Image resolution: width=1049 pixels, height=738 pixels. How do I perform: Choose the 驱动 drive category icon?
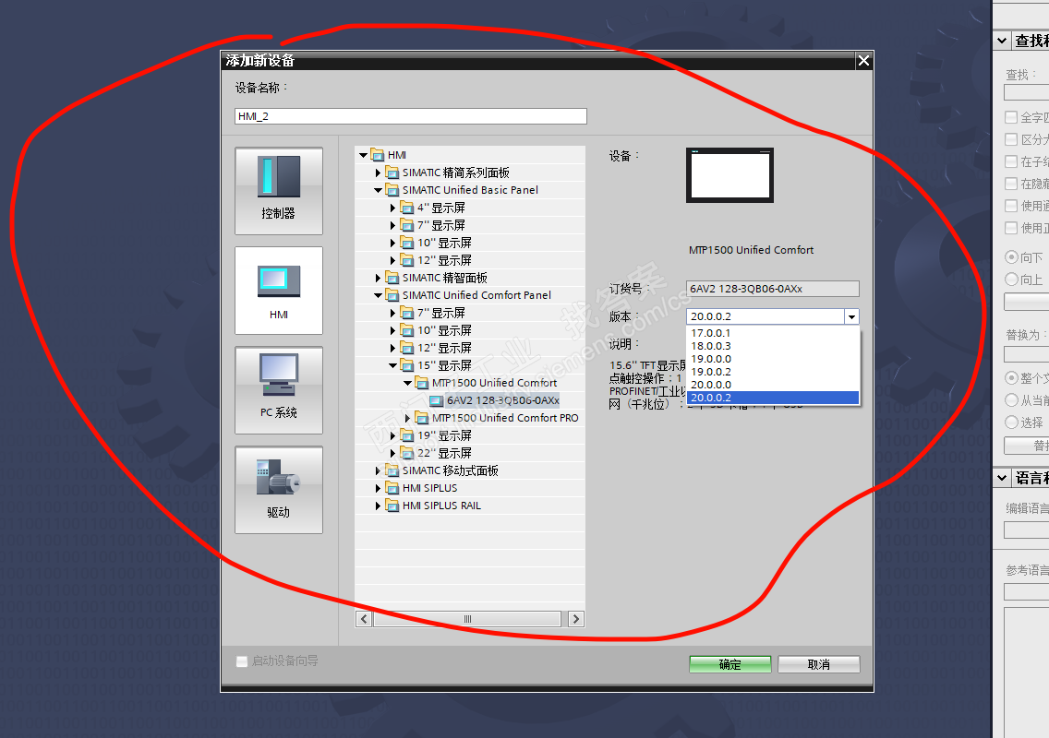click(278, 490)
